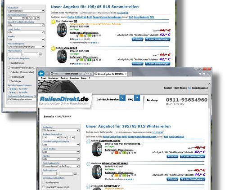Select the four-star '& mehr' rating radio
The width and height of the screenshot is (225, 190).
click(x=9, y=88)
